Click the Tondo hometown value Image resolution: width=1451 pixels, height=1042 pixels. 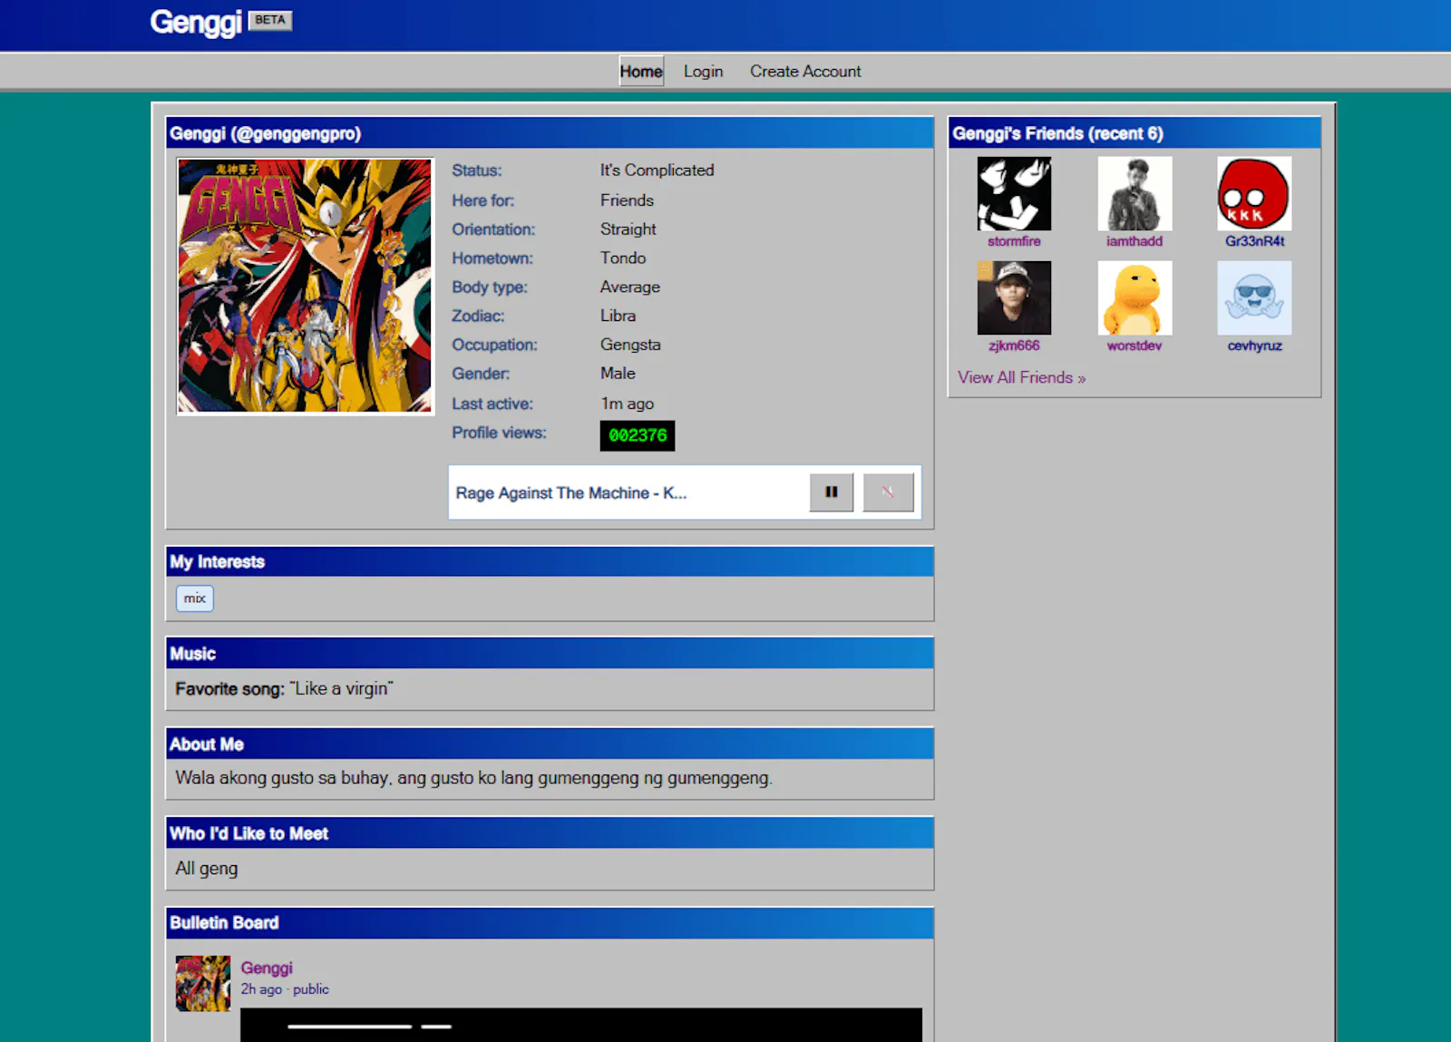coord(623,258)
